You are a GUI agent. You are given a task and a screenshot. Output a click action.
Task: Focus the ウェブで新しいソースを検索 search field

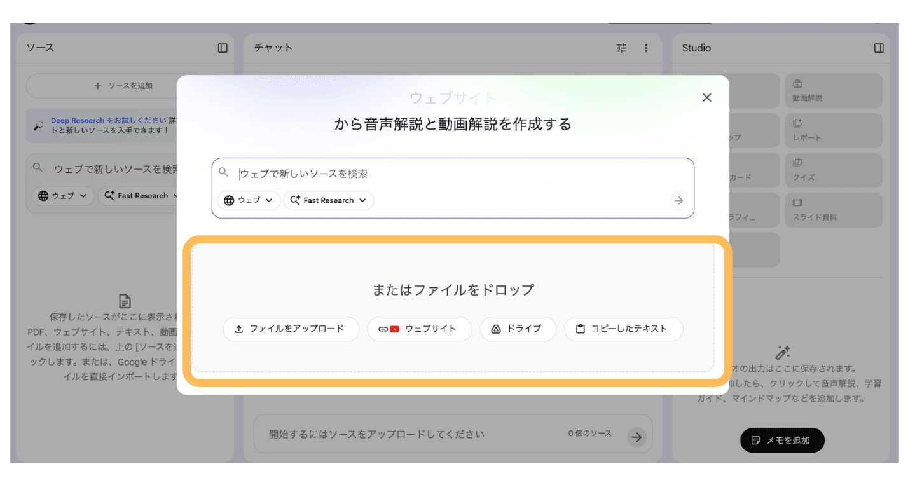tap(445, 174)
